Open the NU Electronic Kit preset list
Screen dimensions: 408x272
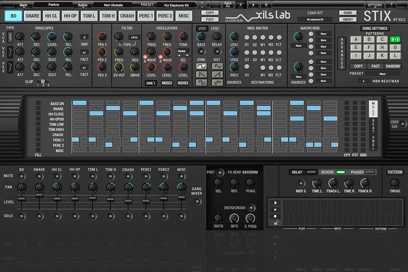tap(177, 5)
